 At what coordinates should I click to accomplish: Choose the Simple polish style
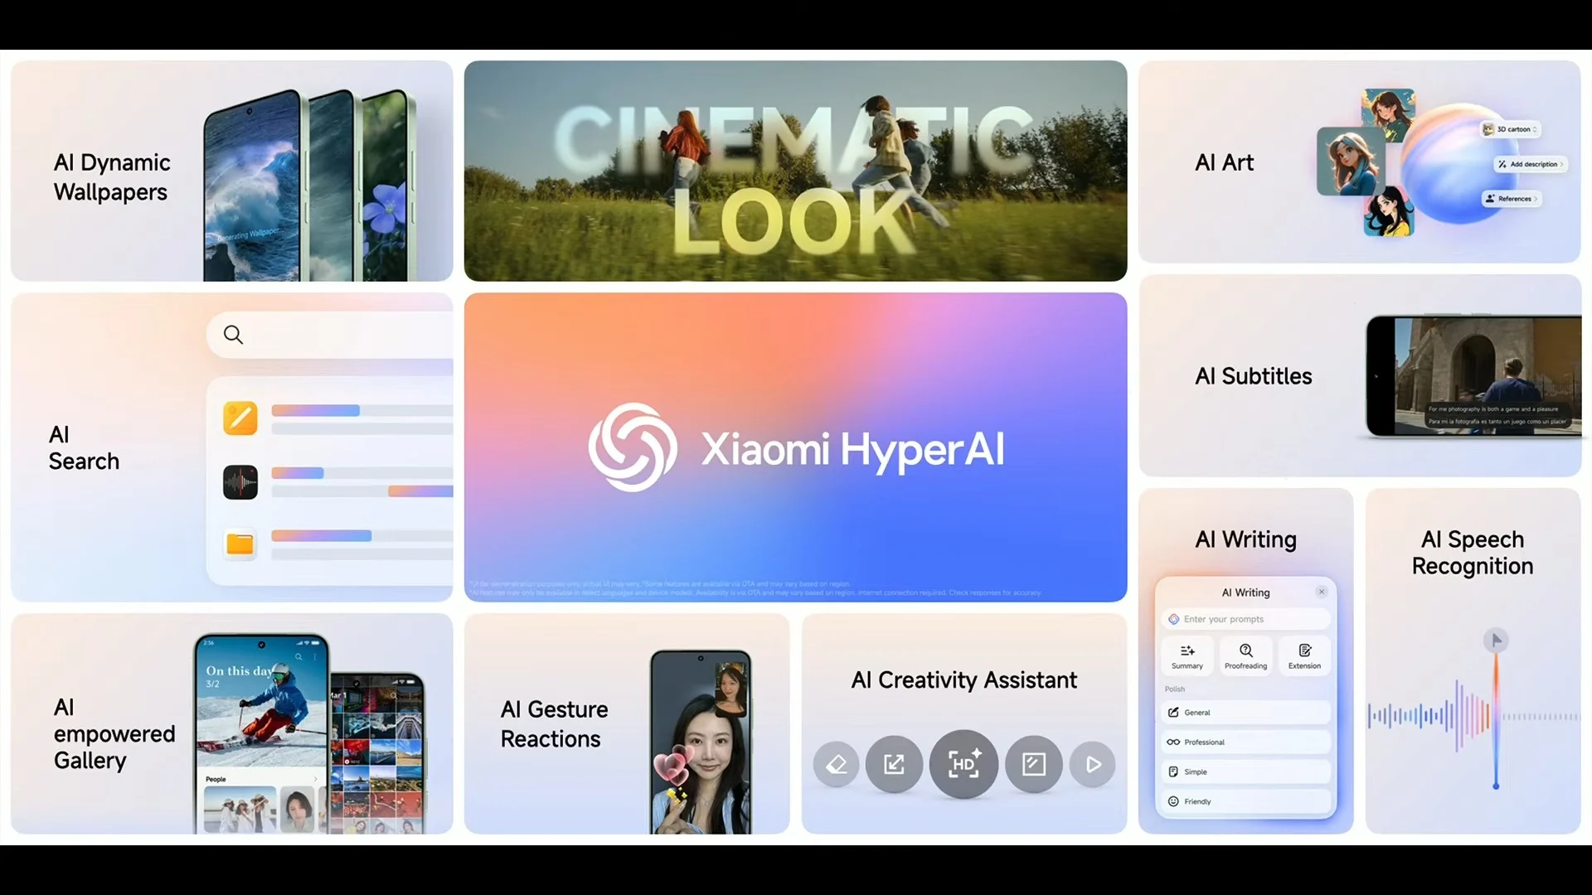pyautogui.click(x=1246, y=772)
